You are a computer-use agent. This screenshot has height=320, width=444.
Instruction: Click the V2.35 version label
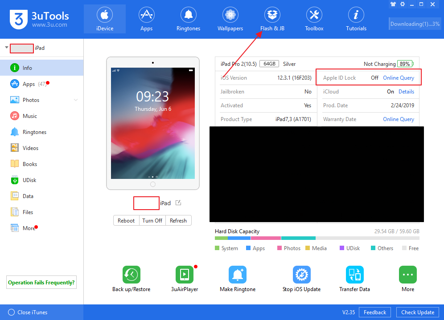(x=348, y=312)
